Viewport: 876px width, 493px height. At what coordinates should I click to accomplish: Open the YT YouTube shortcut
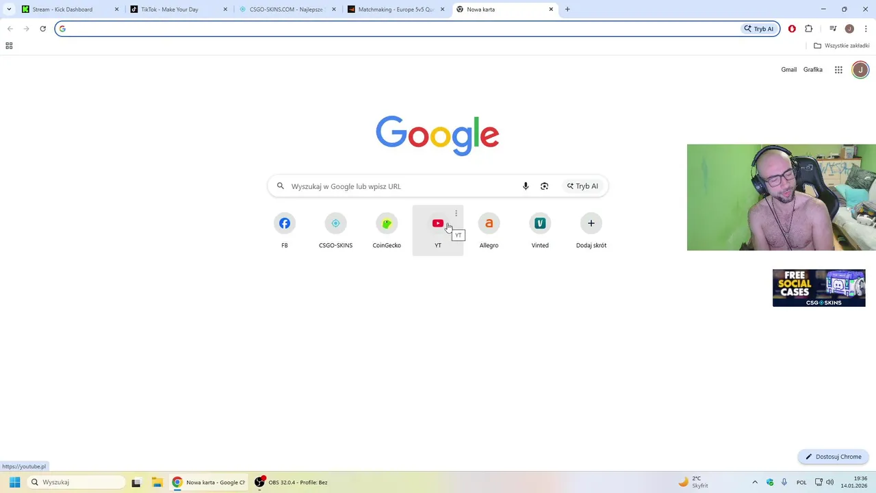pos(438,231)
